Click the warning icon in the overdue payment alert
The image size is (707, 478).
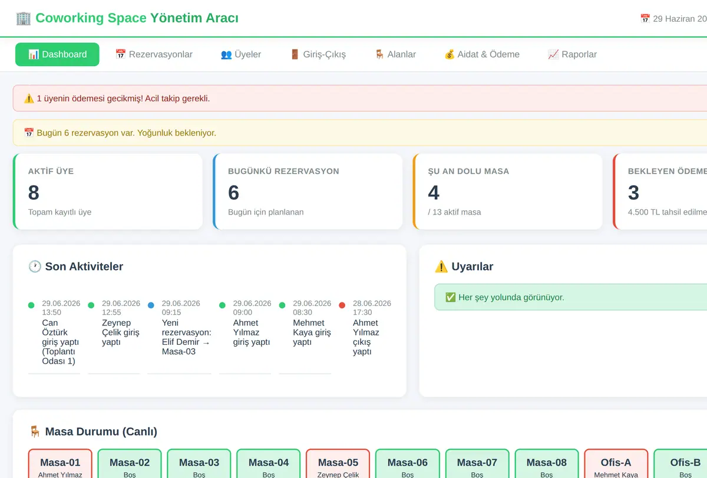click(x=29, y=98)
